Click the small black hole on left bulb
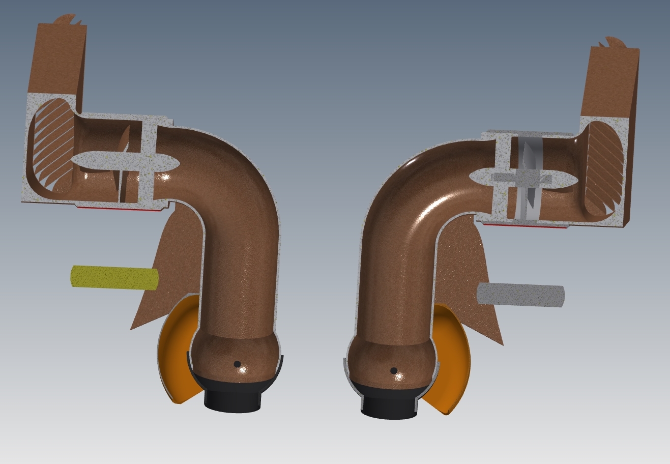Image resolution: width=670 pixels, height=464 pixels. 237,364
